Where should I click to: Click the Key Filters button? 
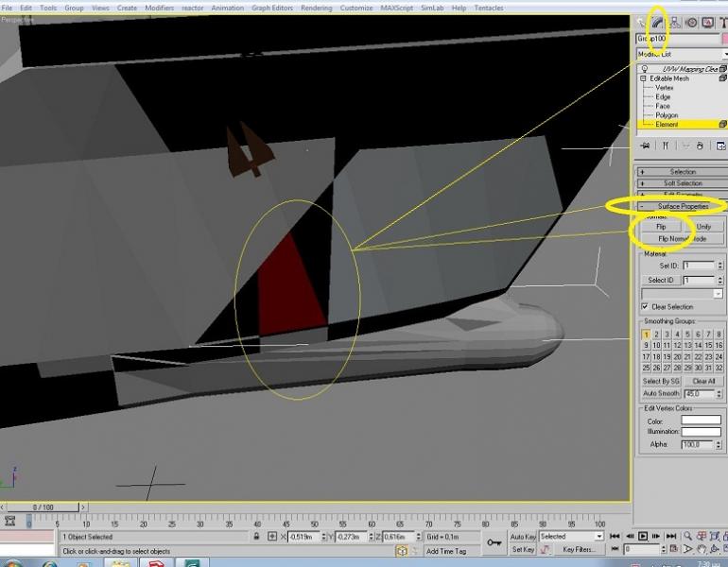(579, 549)
